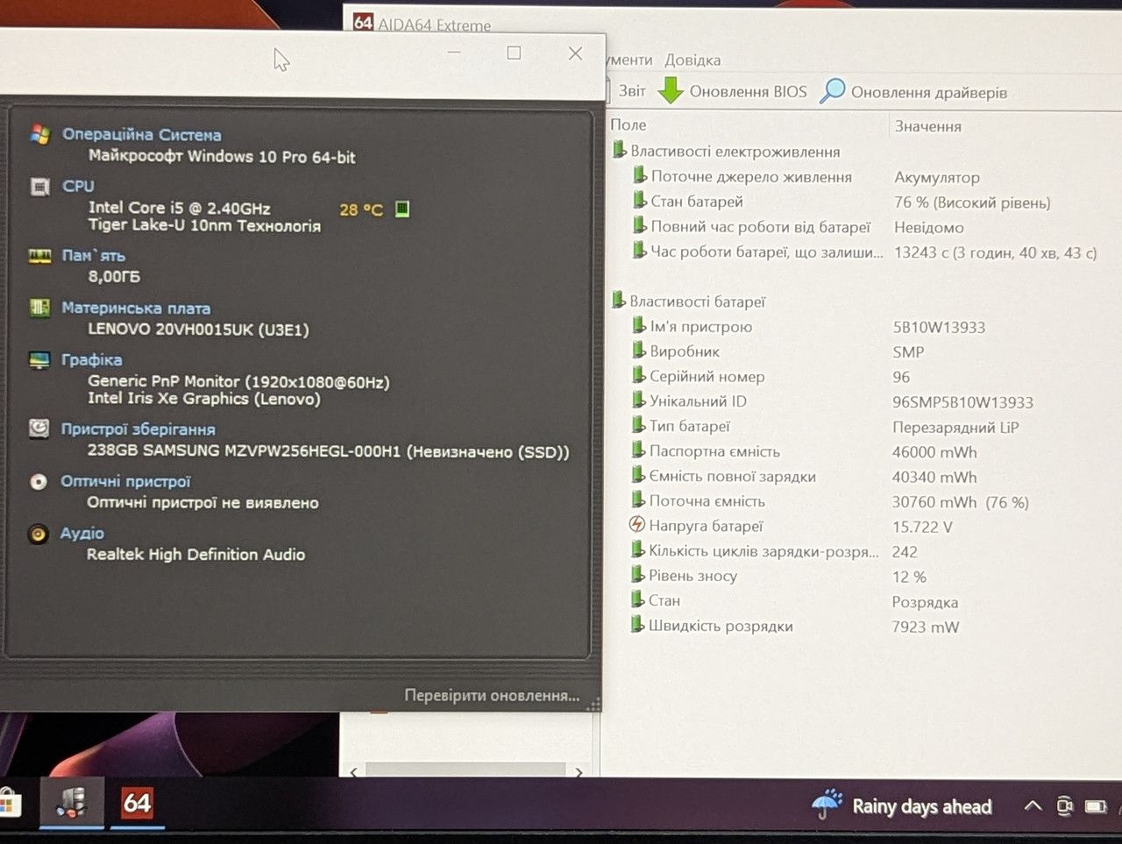Click the horizontal scrollbar right arrow
The image size is (1122, 844).
point(579,771)
